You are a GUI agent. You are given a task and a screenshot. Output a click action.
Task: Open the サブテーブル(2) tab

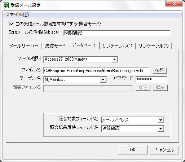pos(154,46)
